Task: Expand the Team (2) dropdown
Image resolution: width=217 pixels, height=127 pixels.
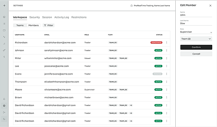Action: 196,39
